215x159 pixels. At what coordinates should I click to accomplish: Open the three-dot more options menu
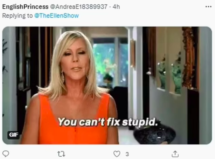[x=209, y=6]
